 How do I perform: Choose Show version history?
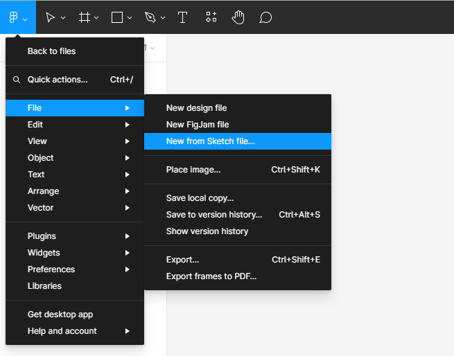coord(238,231)
